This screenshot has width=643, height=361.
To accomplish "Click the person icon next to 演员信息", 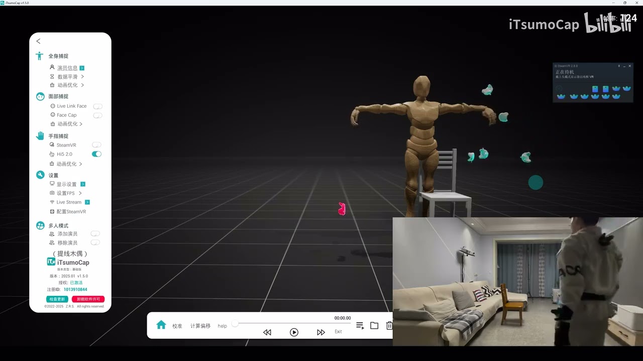I will (52, 67).
